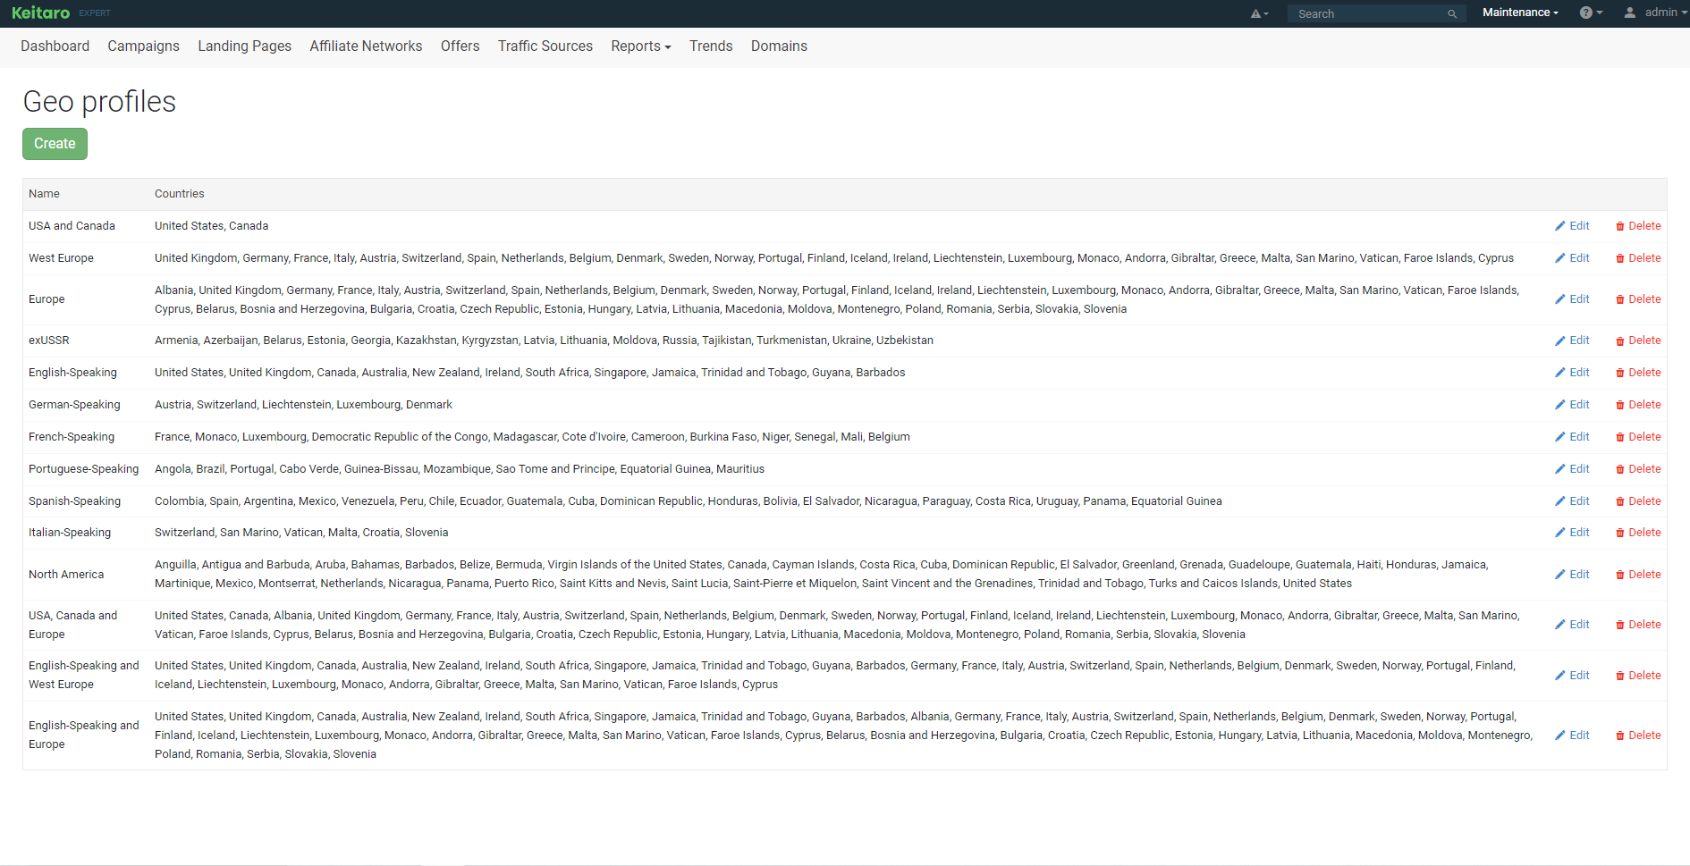
Task: Click the 'United States, Canada' countries cell
Action: click(x=211, y=226)
